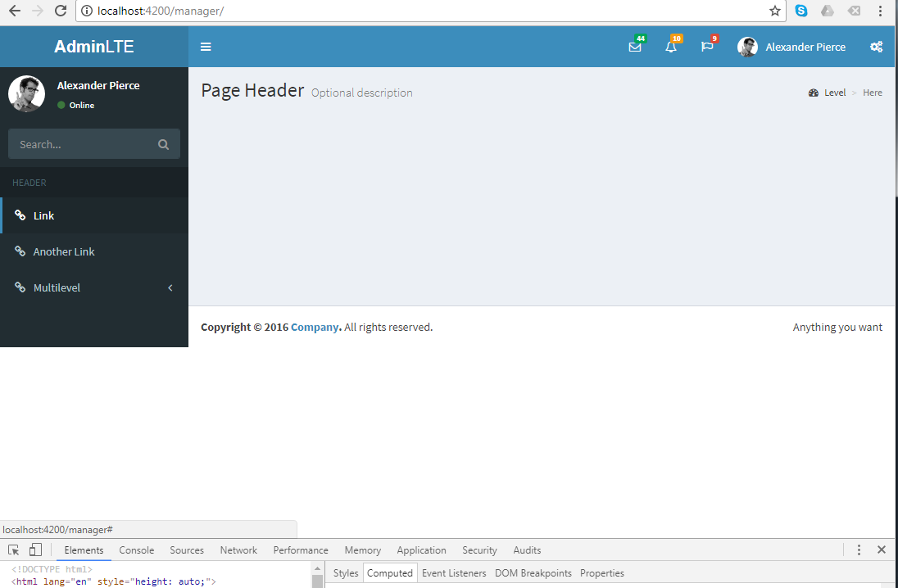Click Alexander Pierce's avatar in the navbar
Viewport: 898px width, 588px height.
pyautogui.click(x=746, y=47)
